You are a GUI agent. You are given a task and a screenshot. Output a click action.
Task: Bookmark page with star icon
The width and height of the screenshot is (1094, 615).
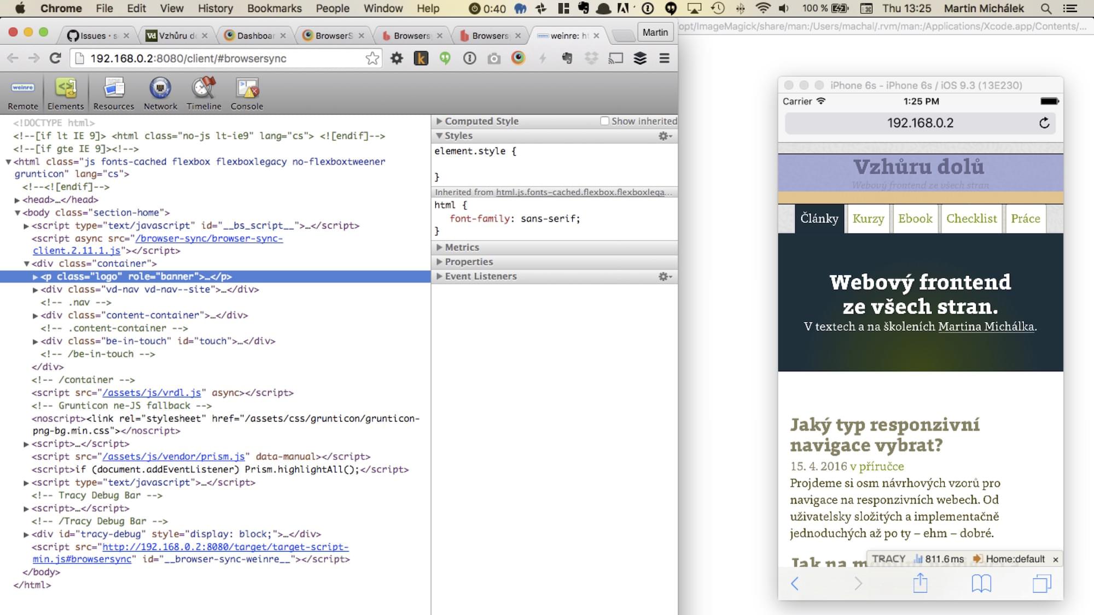coord(372,58)
